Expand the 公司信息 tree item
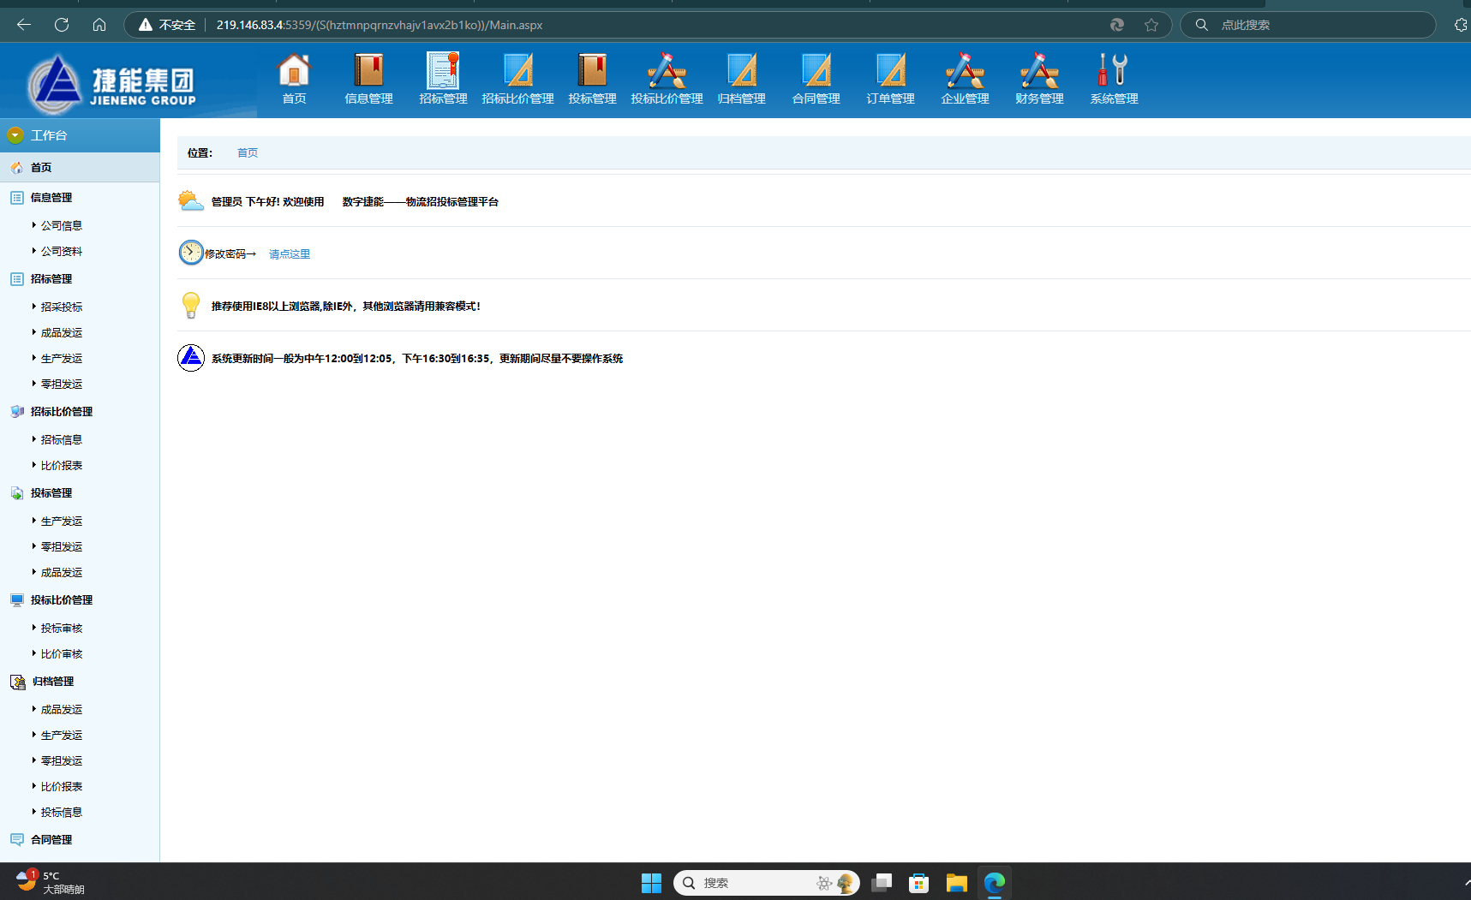 pos(62,225)
